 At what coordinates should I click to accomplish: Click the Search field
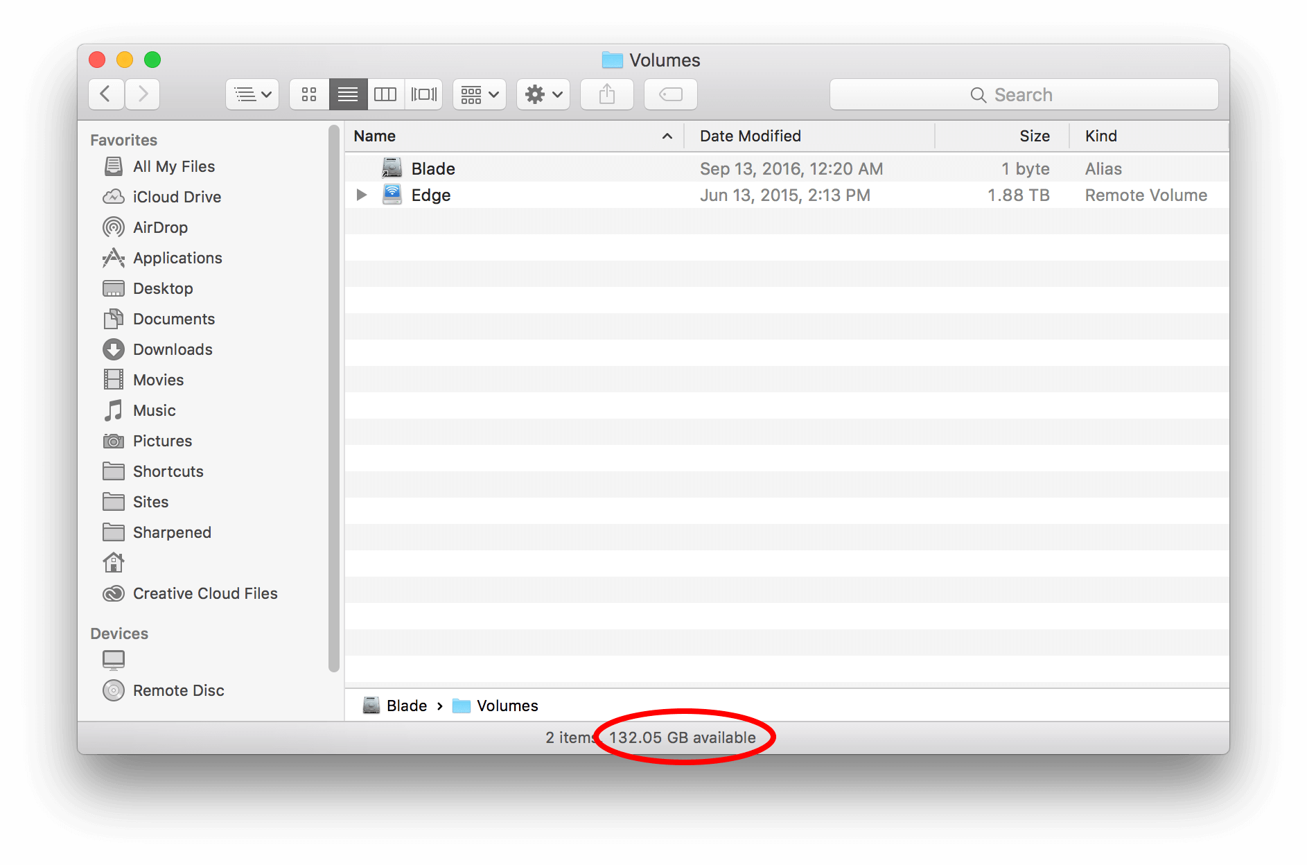[1024, 94]
